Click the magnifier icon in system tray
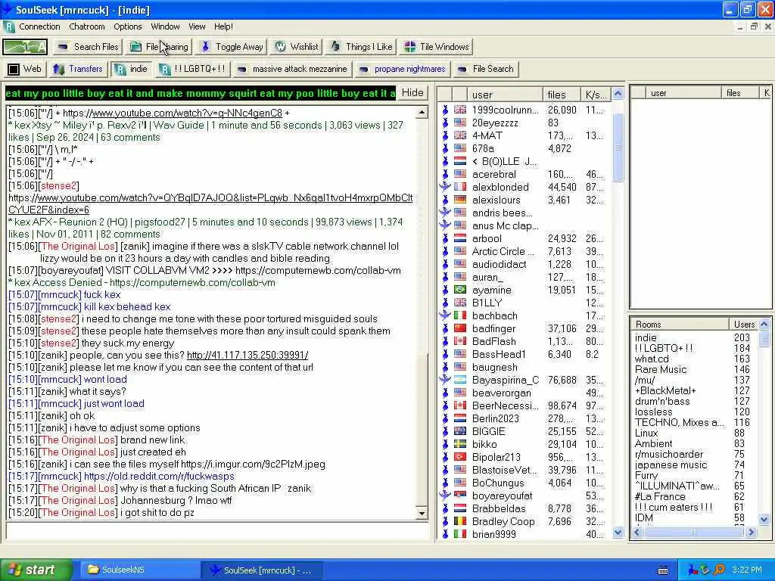The width and height of the screenshot is (775, 581). pos(719,570)
